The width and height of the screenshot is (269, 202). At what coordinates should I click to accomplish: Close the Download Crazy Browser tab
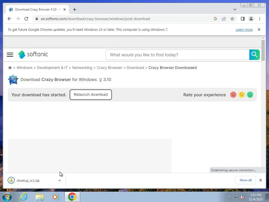click(65, 9)
